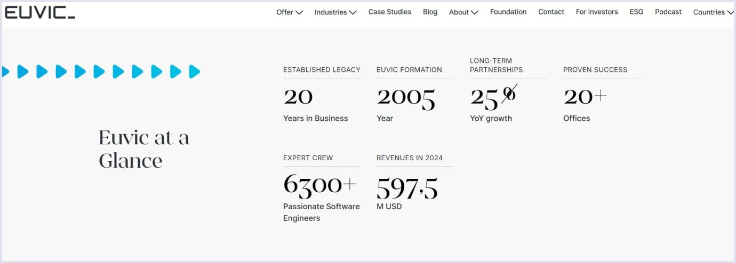Open the Contact page
This screenshot has height=263, width=736.
551,12
